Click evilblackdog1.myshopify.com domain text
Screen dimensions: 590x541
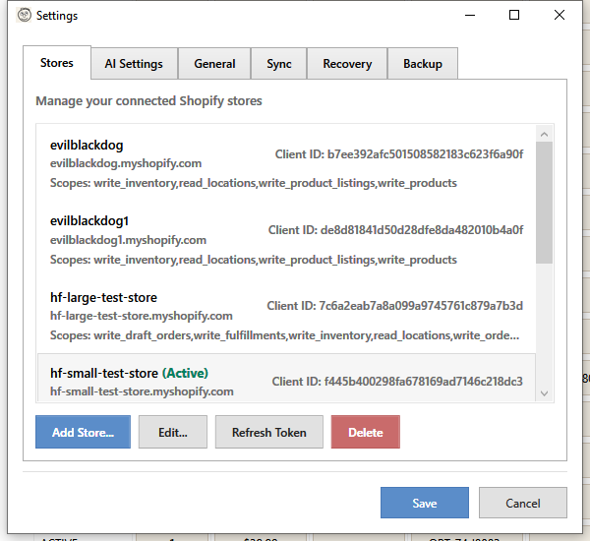point(128,240)
